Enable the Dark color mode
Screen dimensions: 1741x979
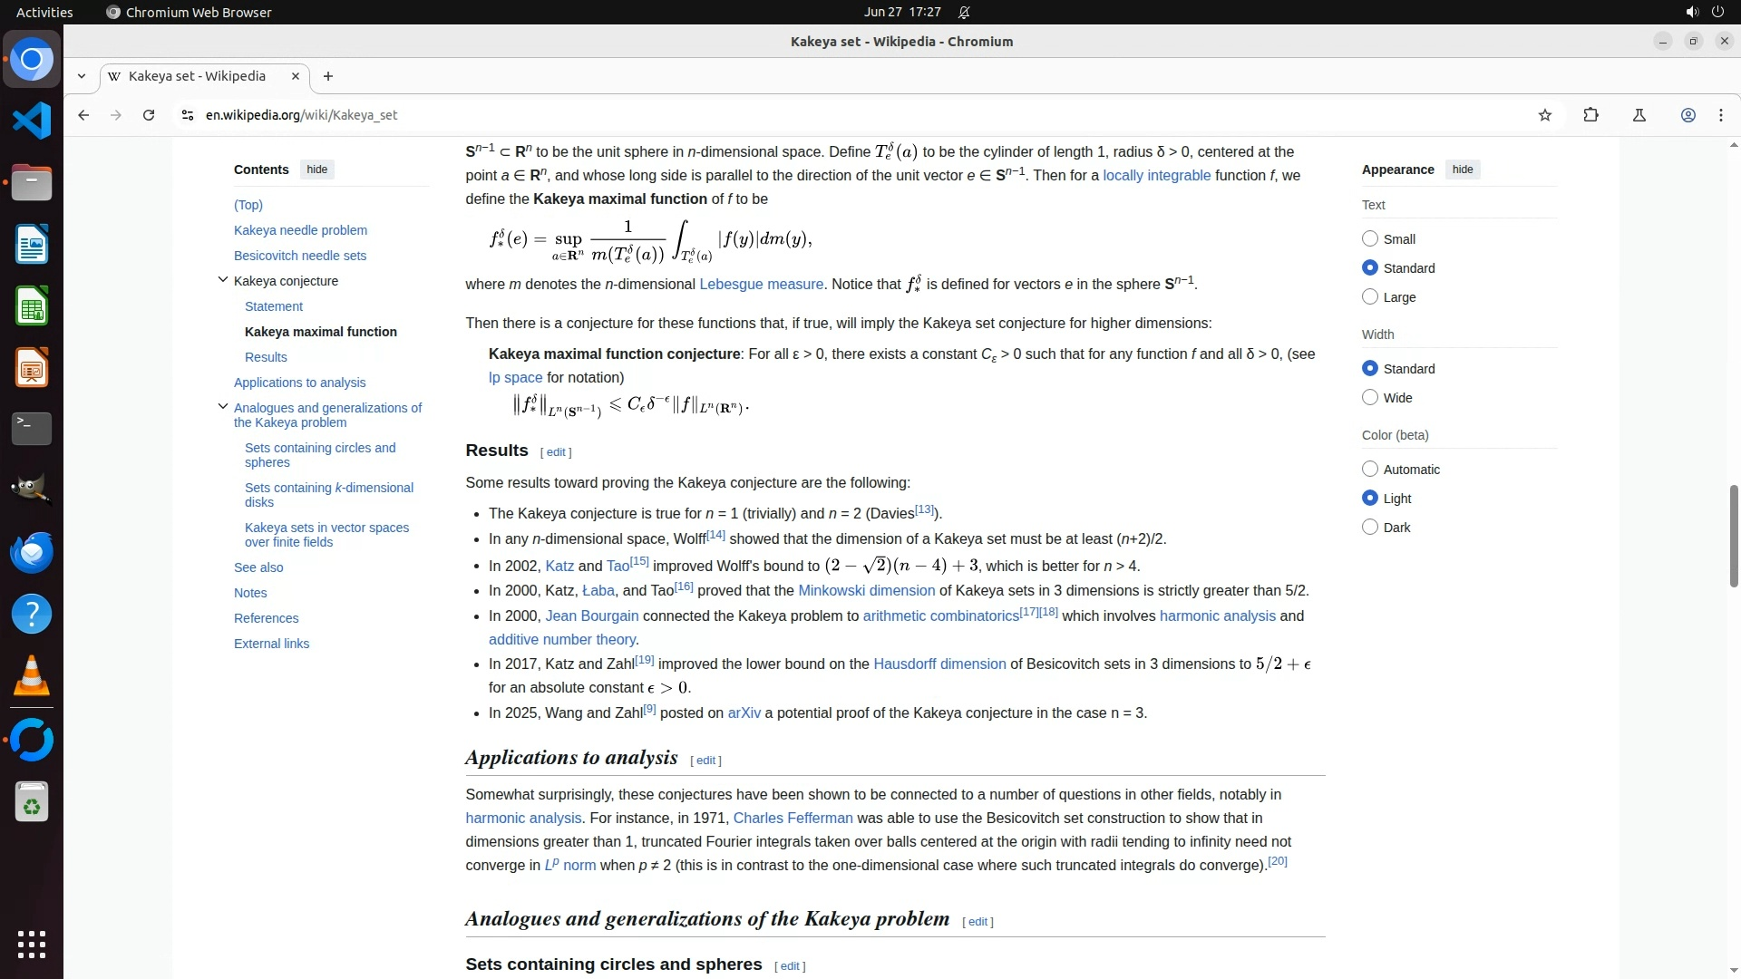point(1370,527)
